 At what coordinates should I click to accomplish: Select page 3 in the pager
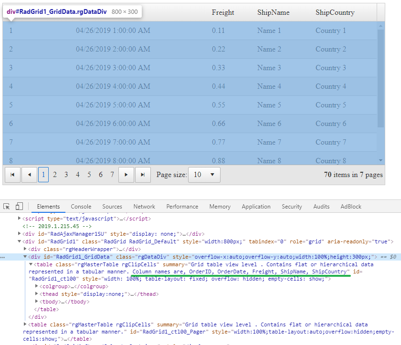pyautogui.click(x=66, y=175)
